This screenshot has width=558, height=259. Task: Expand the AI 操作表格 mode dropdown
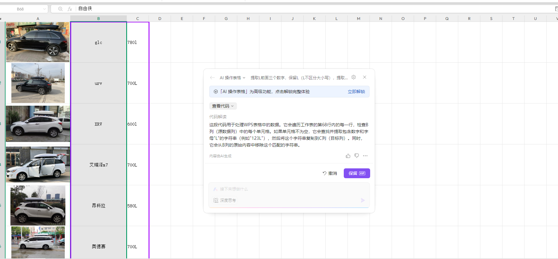pyautogui.click(x=232, y=78)
